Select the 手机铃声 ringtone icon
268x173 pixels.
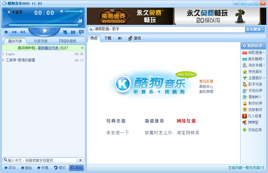pyautogui.click(x=245, y=91)
